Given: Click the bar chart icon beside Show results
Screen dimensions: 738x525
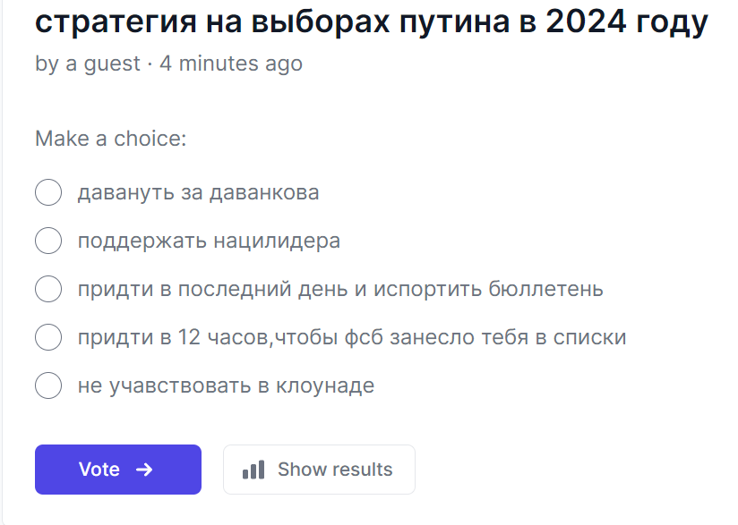Looking at the screenshot, I should point(253,470).
